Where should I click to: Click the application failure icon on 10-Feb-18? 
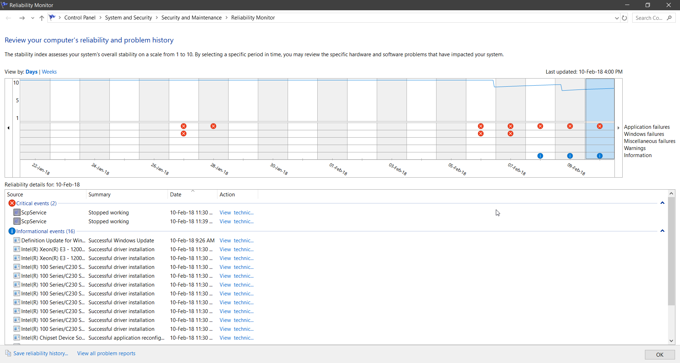pyautogui.click(x=600, y=126)
